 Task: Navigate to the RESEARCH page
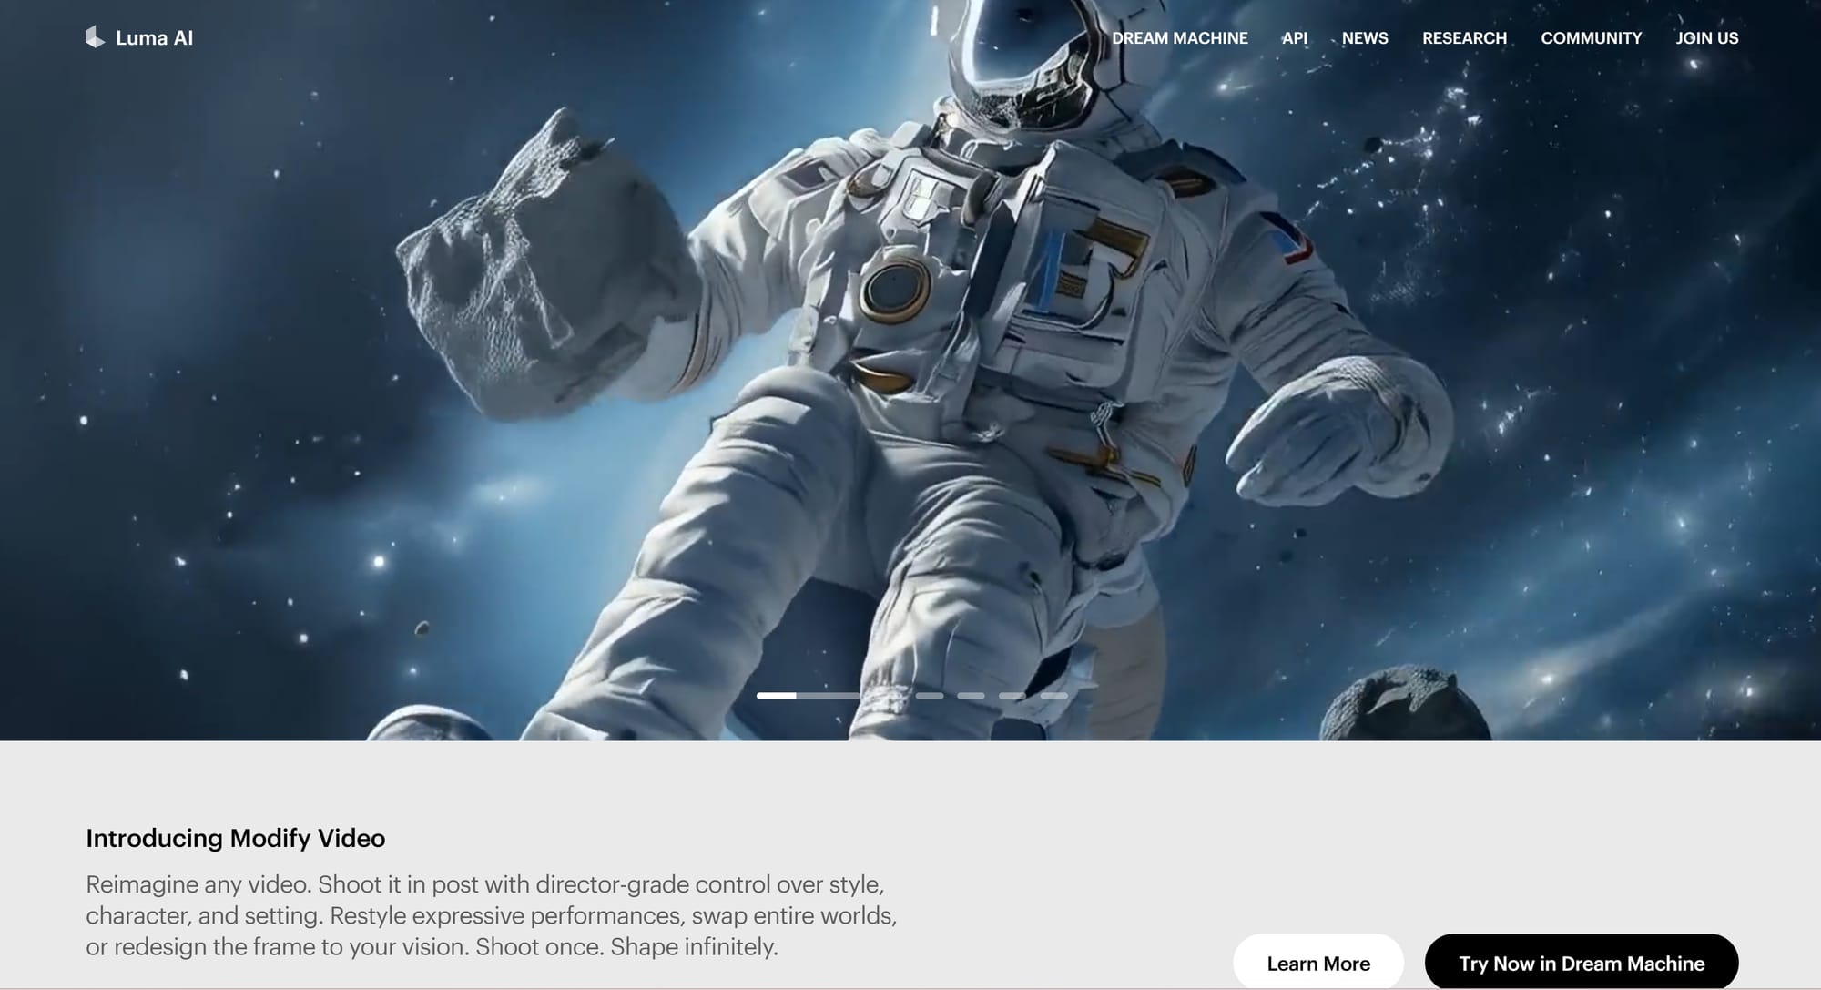[1464, 38]
